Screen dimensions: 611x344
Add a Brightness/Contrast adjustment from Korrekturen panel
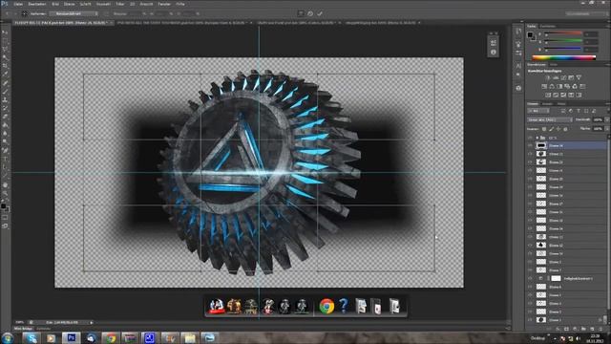[547, 78]
